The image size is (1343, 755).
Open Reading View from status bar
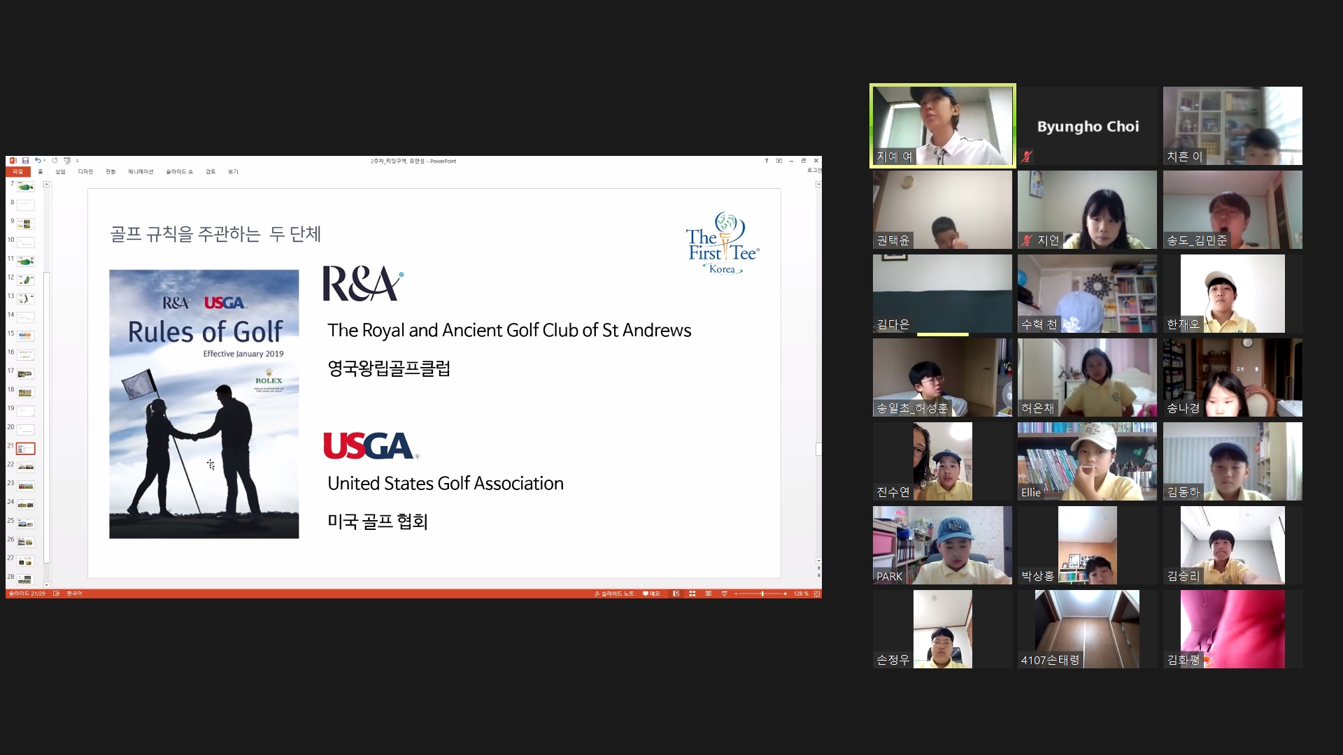point(708,594)
